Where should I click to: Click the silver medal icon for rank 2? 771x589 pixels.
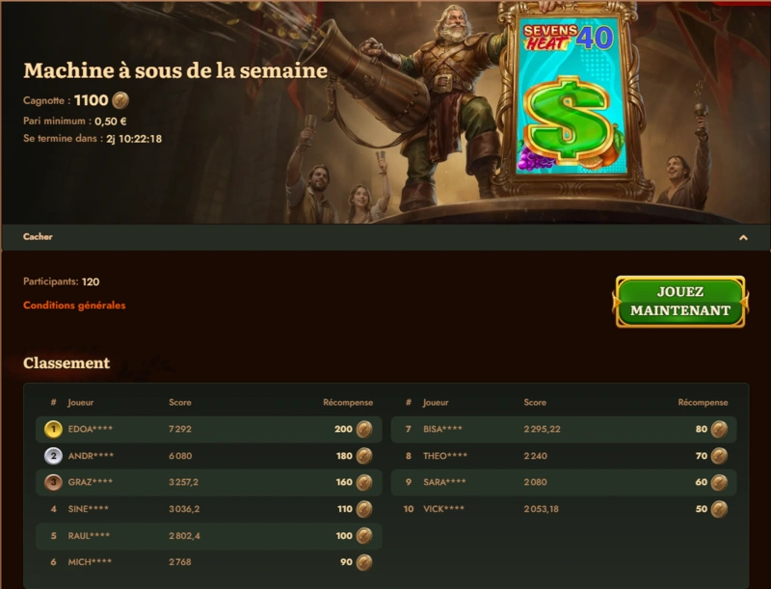click(53, 456)
